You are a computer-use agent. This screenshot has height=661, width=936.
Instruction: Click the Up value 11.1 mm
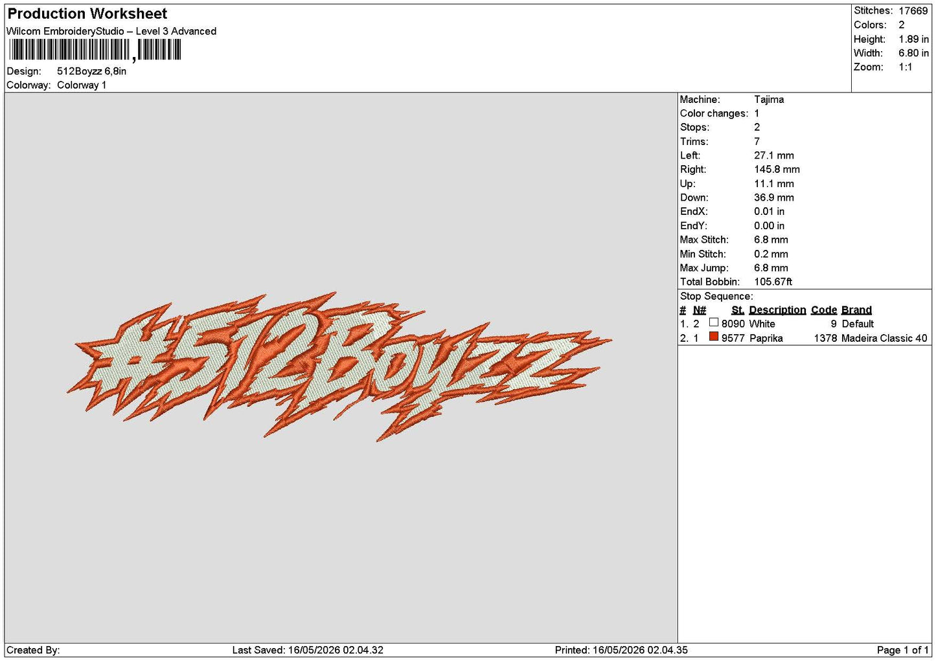click(774, 184)
